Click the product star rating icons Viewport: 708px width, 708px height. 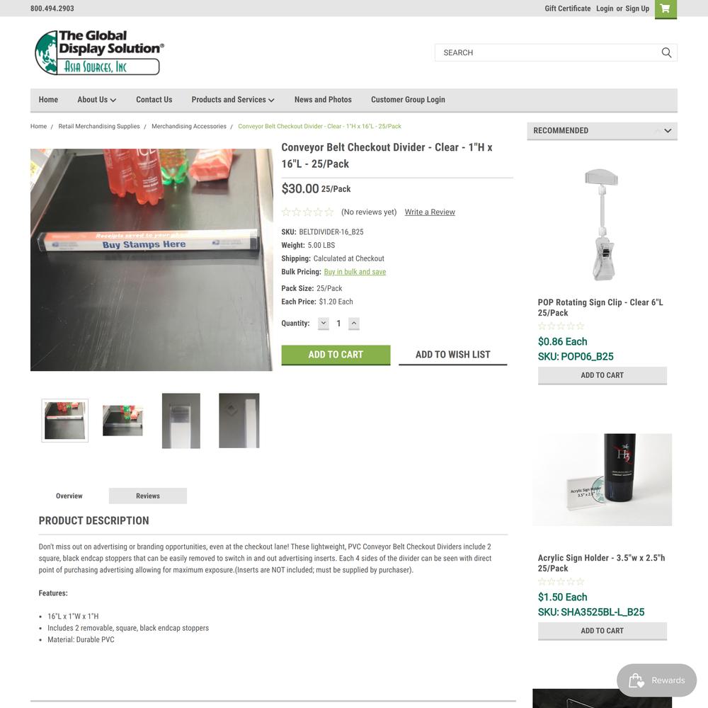[x=307, y=212]
